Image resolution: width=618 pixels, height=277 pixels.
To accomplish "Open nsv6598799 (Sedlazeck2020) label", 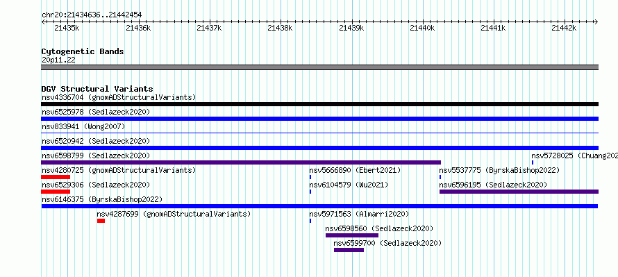I will [96, 156].
